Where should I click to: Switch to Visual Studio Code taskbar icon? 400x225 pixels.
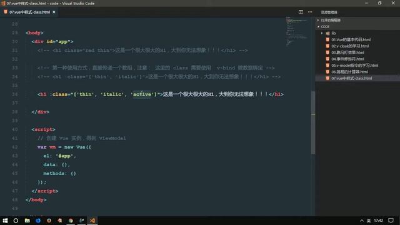[92, 221]
